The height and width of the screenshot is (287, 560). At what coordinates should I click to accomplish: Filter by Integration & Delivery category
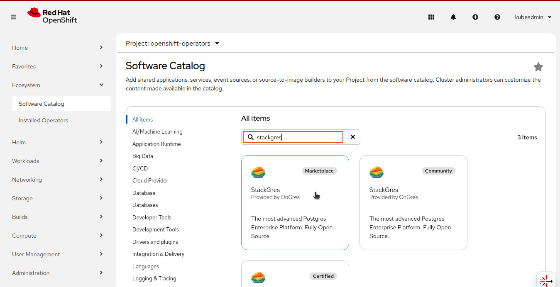point(158,254)
